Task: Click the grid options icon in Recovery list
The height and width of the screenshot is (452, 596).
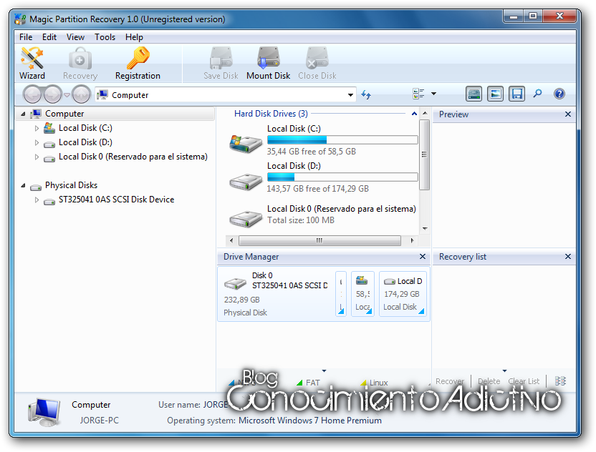Action: 560,381
